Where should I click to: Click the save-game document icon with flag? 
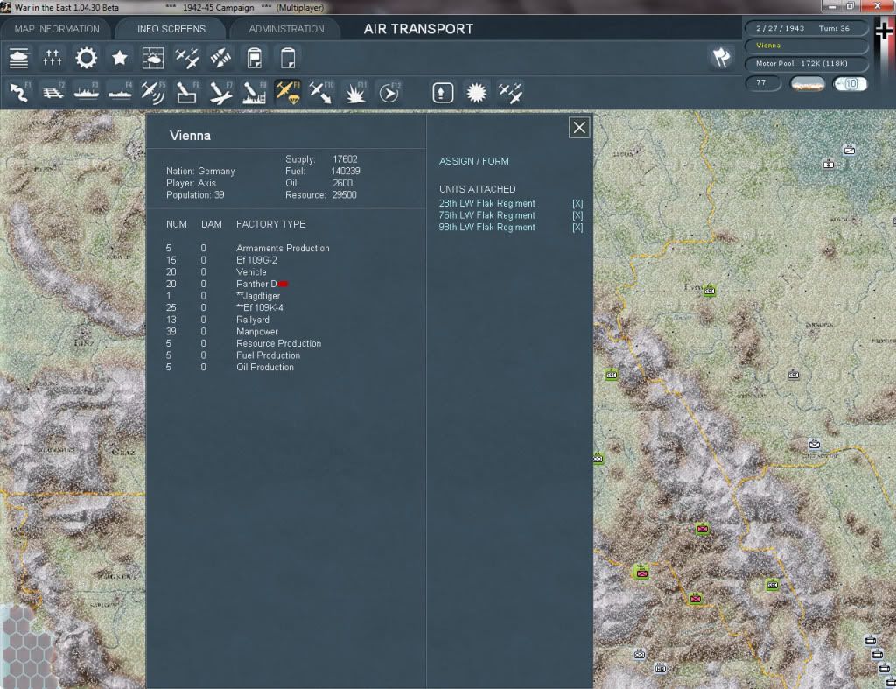(x=255, y=59)
